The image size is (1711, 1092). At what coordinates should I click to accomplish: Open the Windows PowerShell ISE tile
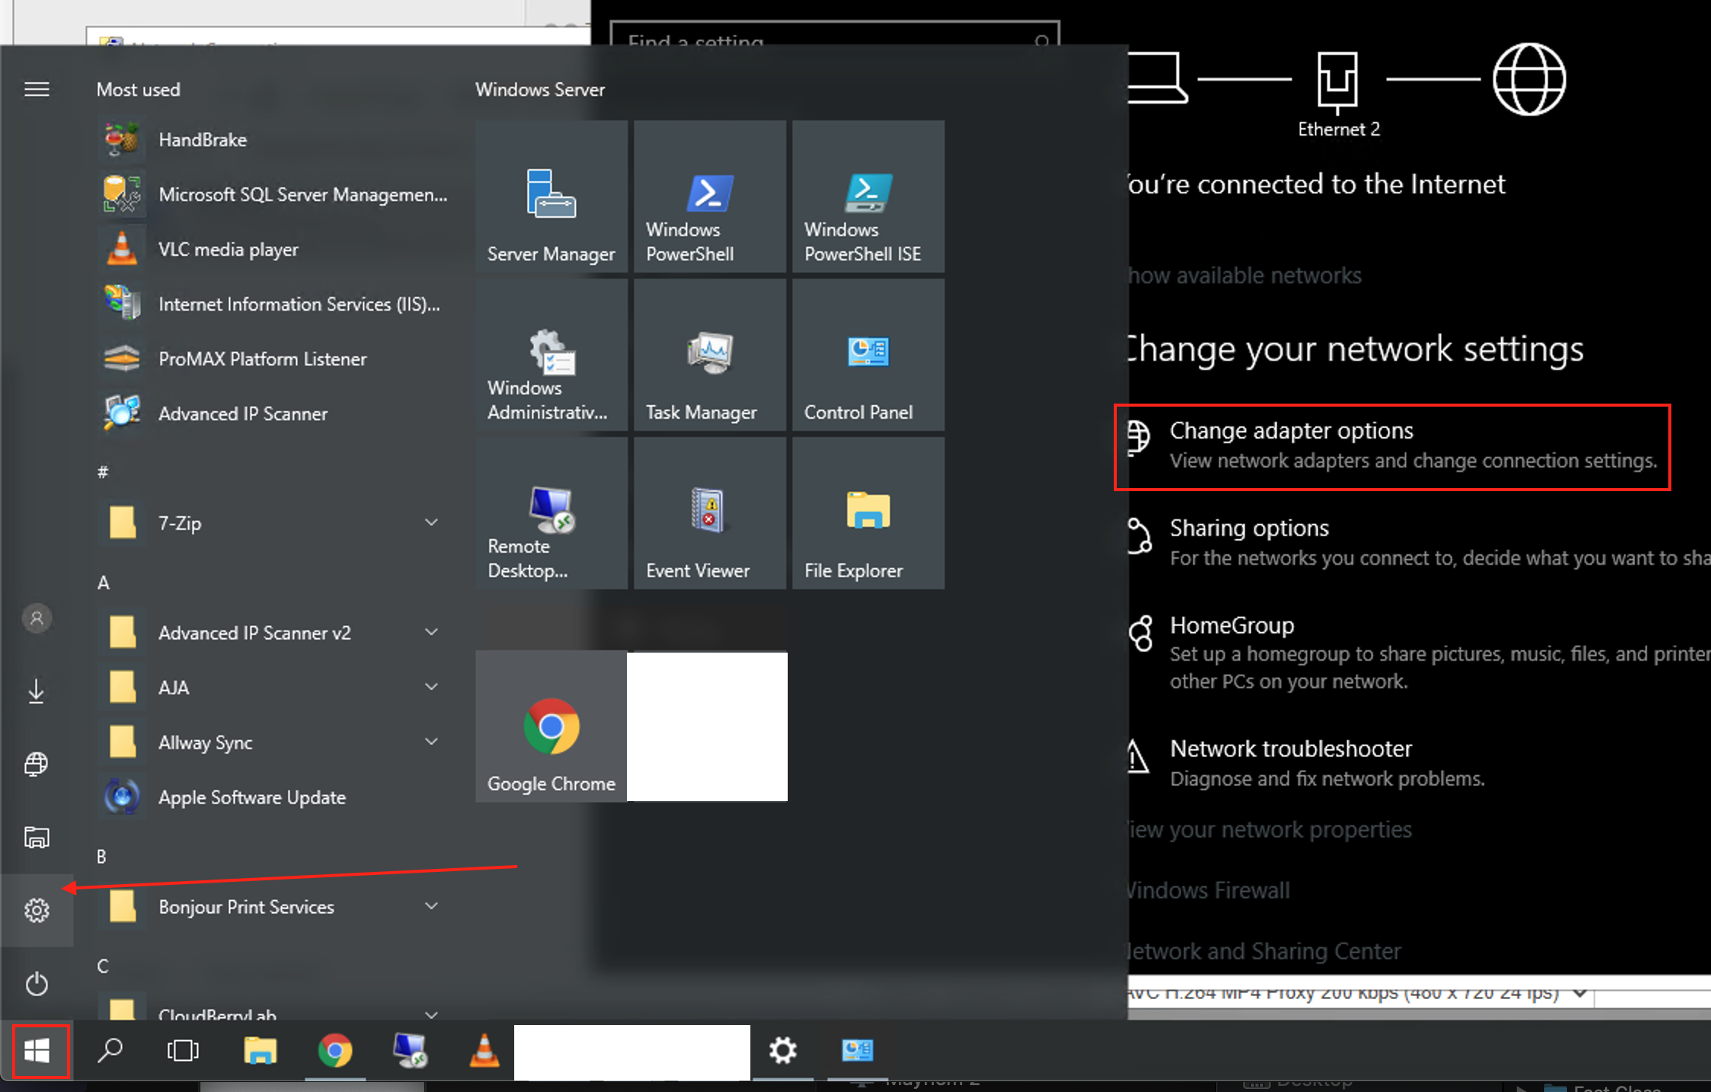tap(868, 196)
